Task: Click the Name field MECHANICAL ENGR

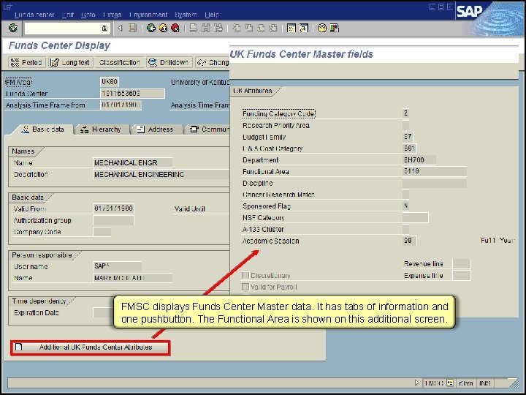Action: click(132, 163)
